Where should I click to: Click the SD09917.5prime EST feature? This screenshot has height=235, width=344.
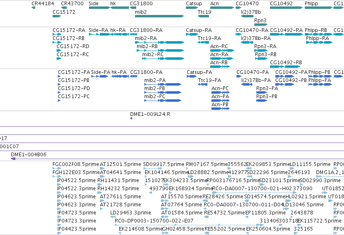pyautogui.click(x=152, y=168)
